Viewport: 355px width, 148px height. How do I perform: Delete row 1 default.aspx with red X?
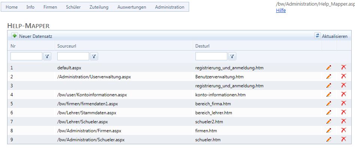click(x=343, y=67)
